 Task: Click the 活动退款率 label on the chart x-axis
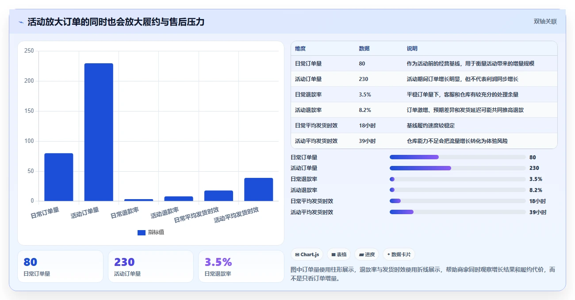point(165,213)
